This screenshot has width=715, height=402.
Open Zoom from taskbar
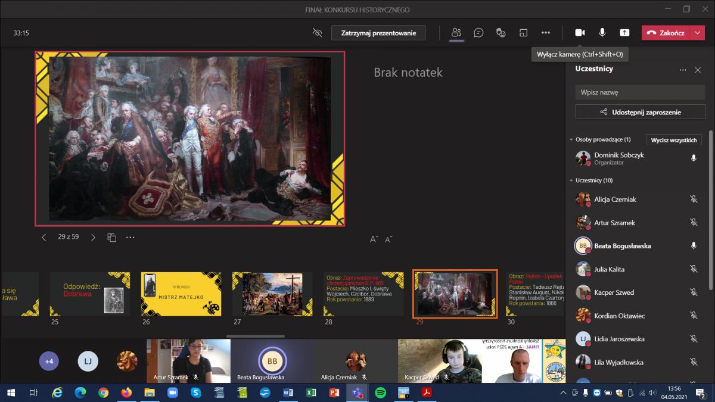pos(173,392)
